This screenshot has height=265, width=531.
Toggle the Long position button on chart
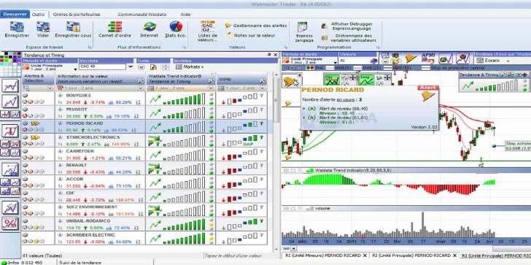coord(366,80)
